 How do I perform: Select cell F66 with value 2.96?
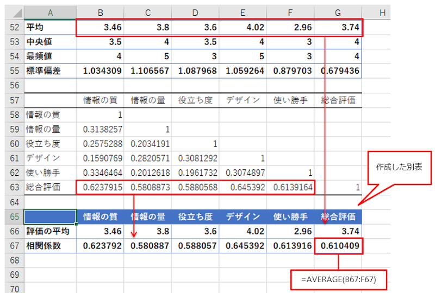pos(290,232)
